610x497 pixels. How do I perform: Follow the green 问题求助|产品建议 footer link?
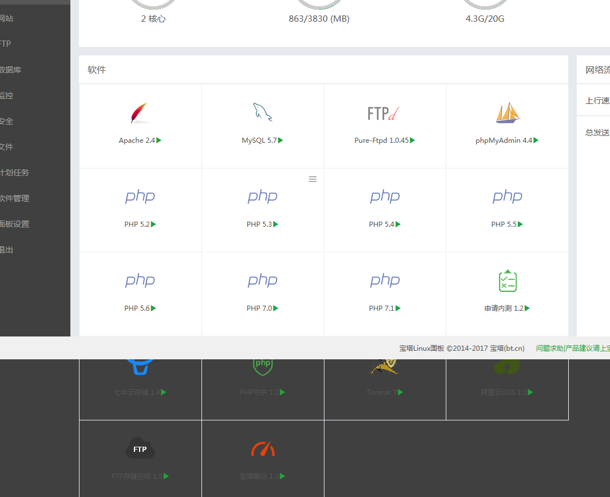pyautogui.click(x=573, y=348)
